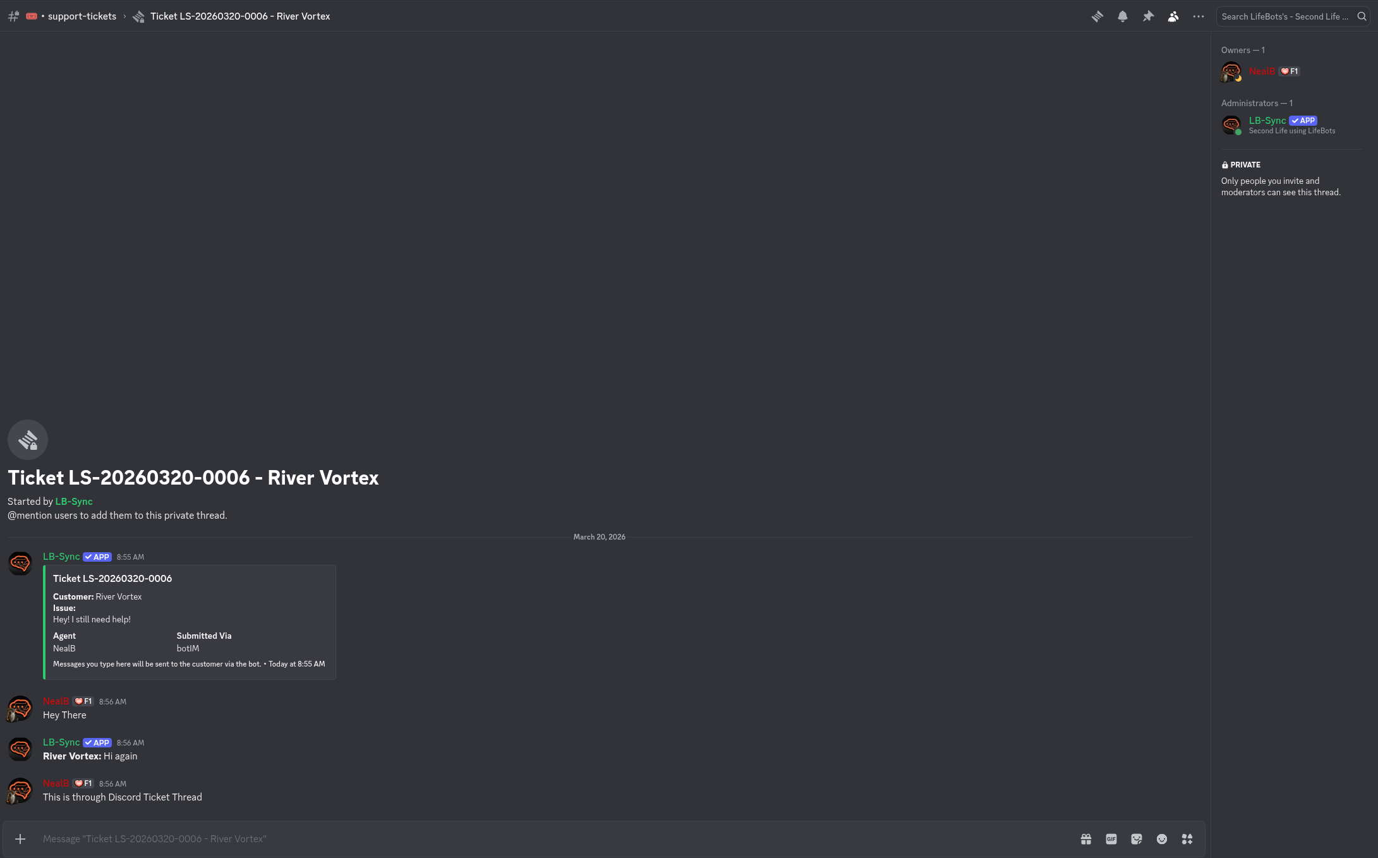Open the threads panel
This screenshot has width=1378, height=858.
(x=1097, y=16)
